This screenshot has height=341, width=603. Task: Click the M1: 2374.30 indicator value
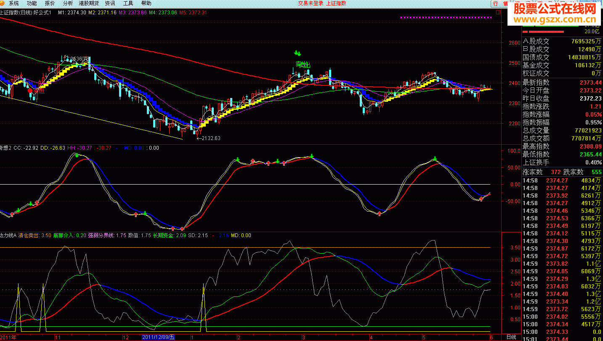pos(72,13)
